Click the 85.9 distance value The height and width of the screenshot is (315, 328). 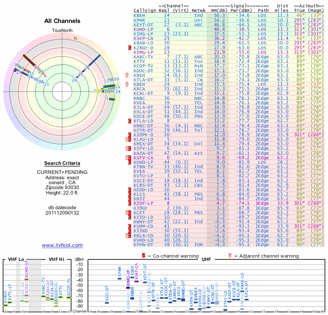pyautogui.click(x=283, y=208)
